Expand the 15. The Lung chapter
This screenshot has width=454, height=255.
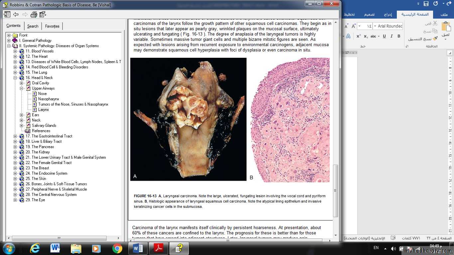pos(15,72)
